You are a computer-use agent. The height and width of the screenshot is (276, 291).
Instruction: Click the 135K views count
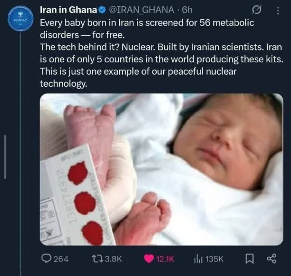[214, 259]
